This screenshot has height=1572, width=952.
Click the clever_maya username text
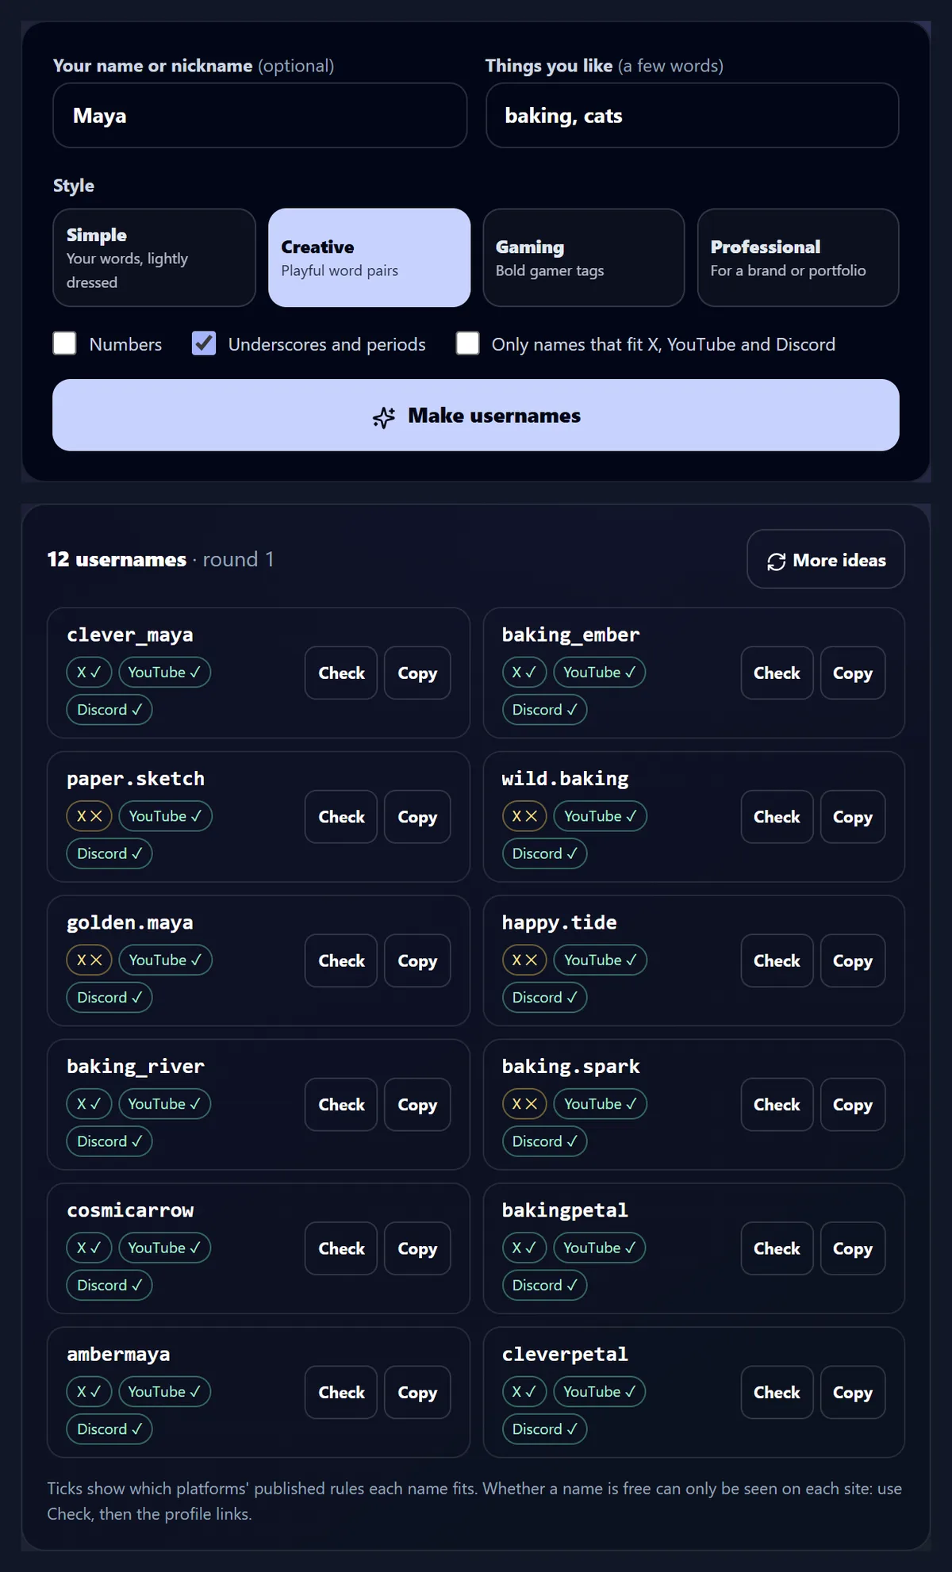pyautogui.click(x=130, y=635)
